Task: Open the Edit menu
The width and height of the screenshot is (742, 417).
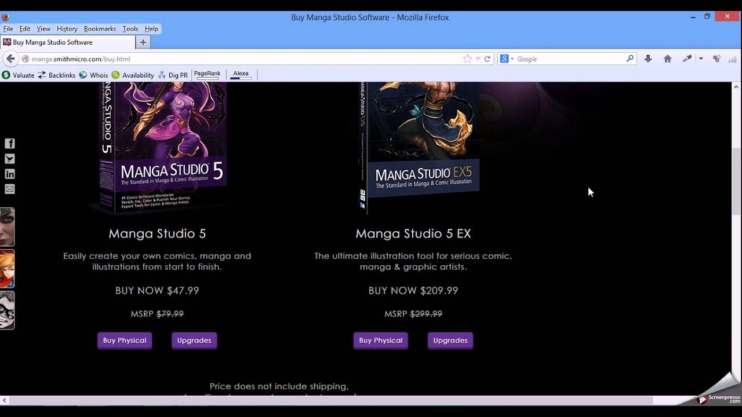Action: [25, 28]
